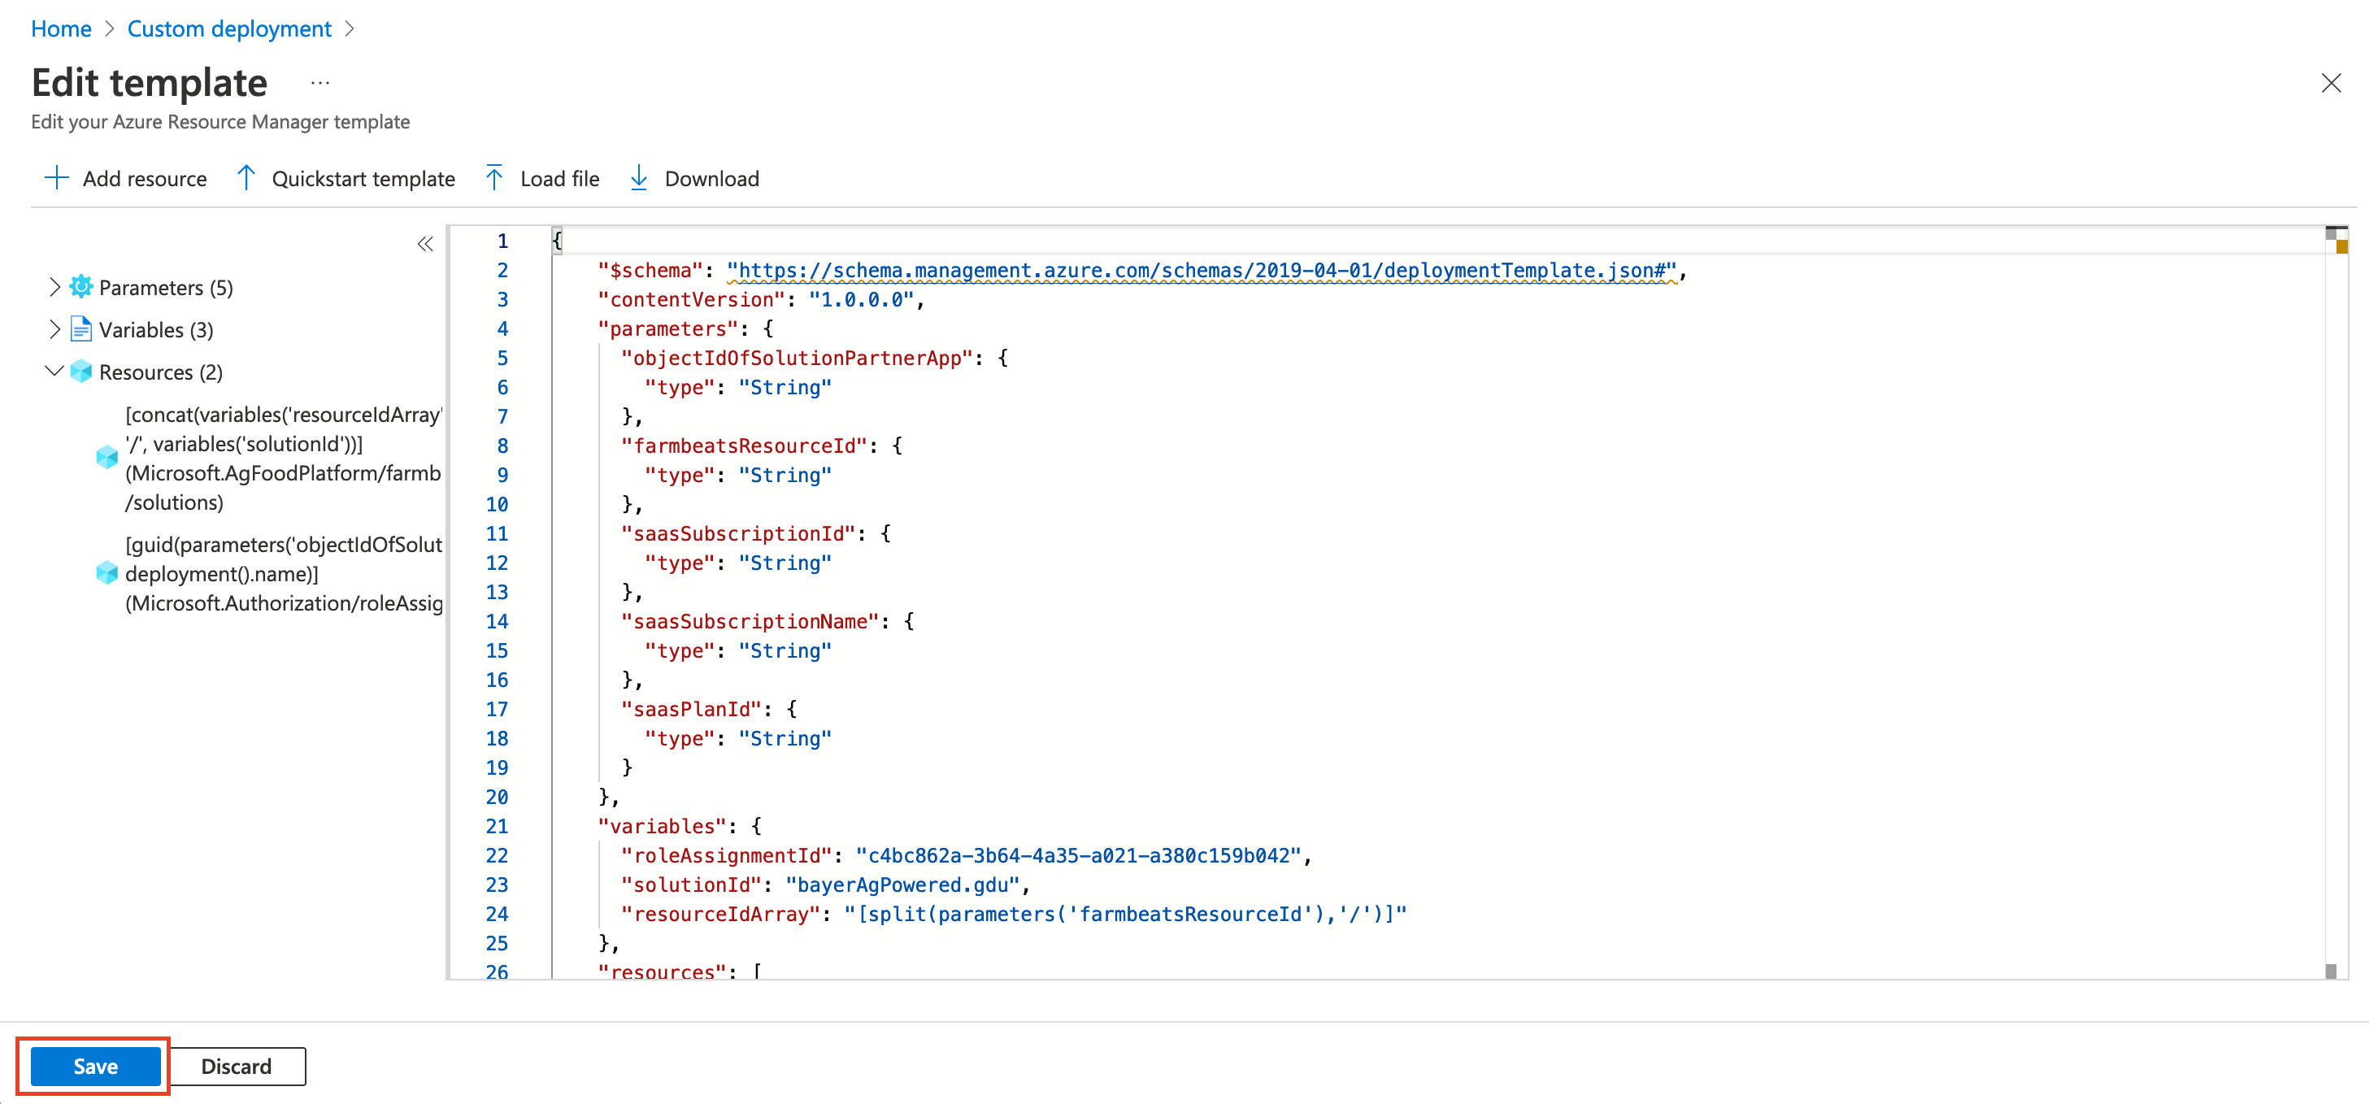Click the Parameters gear icon
2369x1104 pixels.
click(81, 287)
